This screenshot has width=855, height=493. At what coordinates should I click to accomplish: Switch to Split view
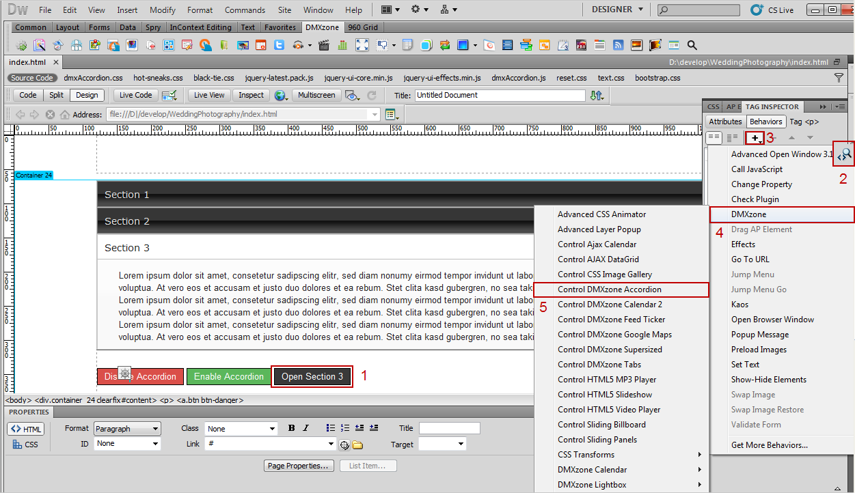pyautogui.click(x=57, y=96)
